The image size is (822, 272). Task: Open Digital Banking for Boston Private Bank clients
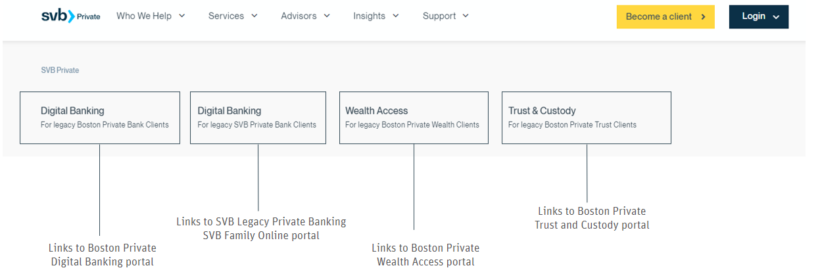point(100,118)
